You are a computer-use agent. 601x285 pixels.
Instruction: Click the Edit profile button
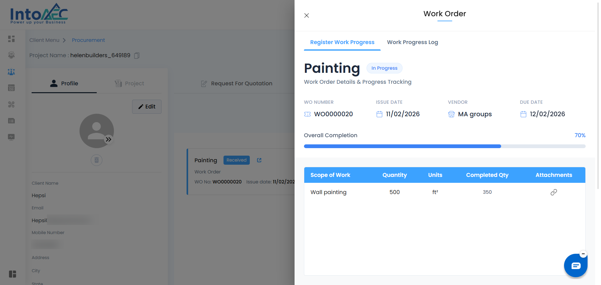pos(147,107)
